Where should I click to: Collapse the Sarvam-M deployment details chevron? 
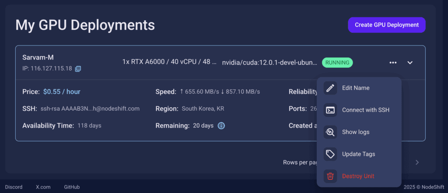pyautogui.click(x=410, y=63)
